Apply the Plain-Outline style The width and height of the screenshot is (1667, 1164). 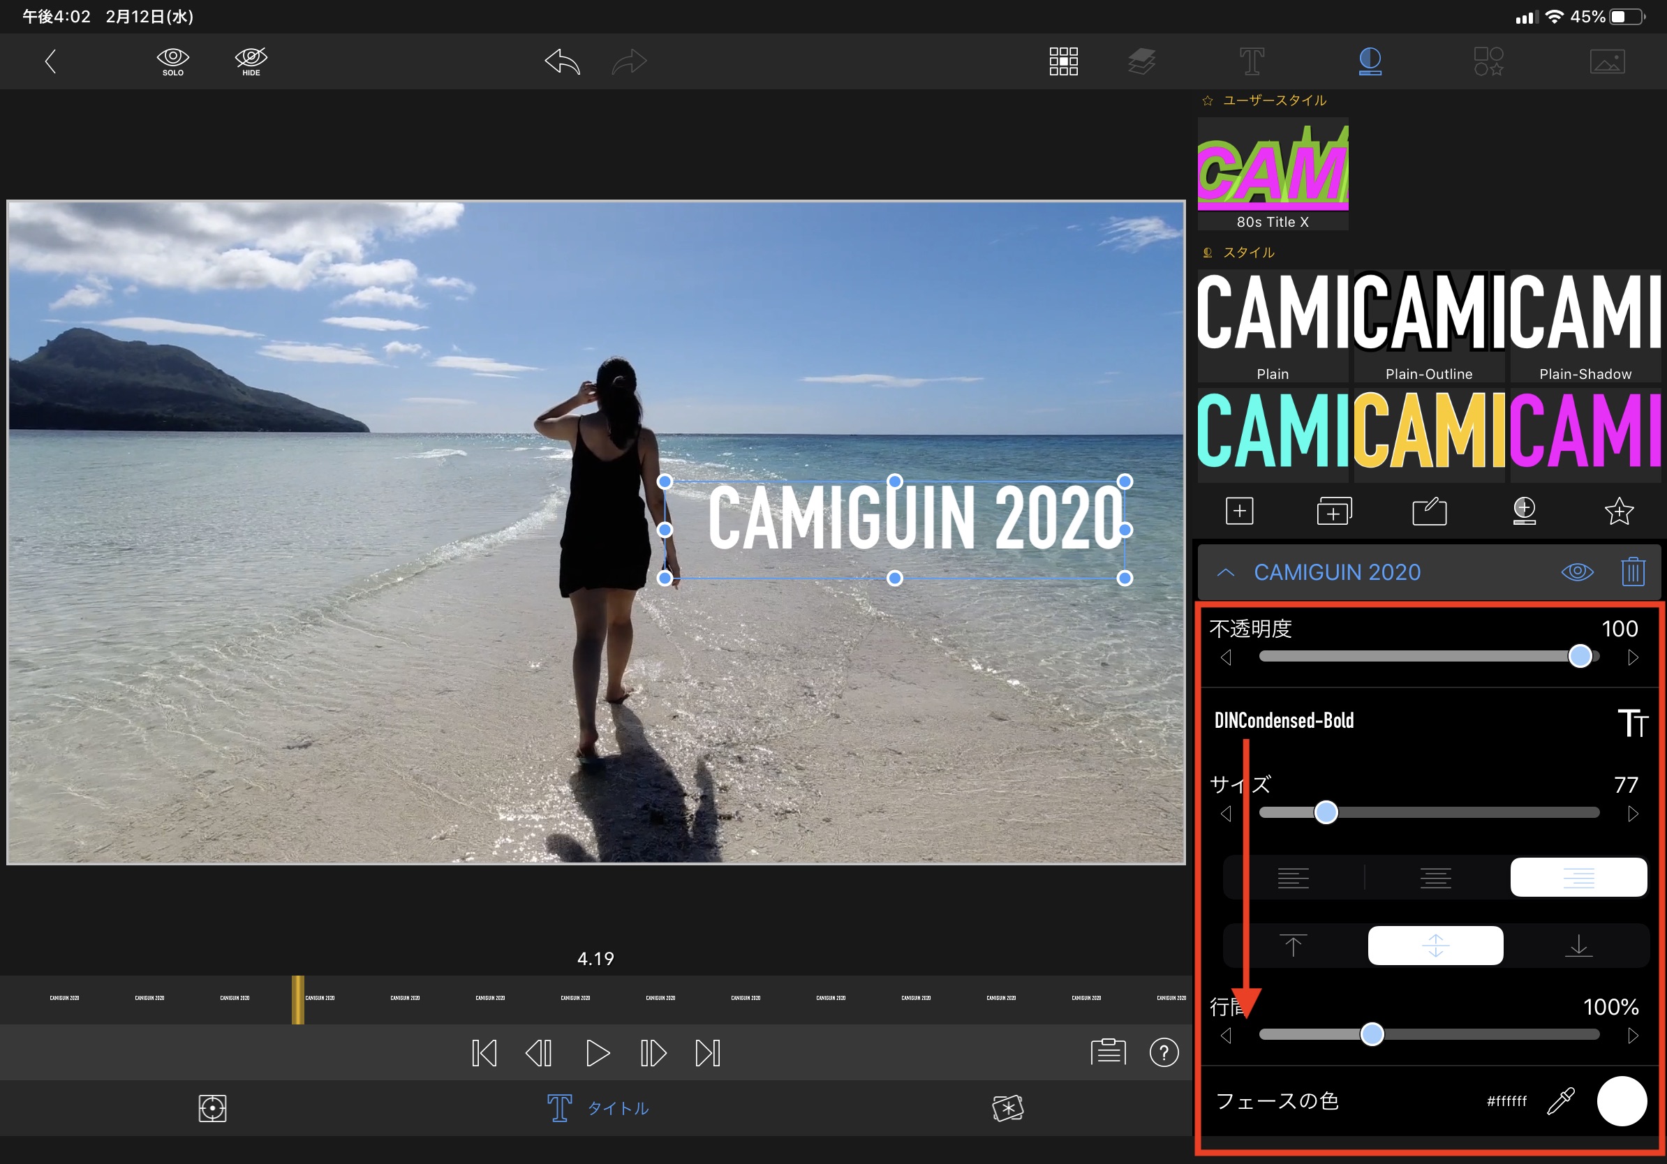pos(1428,325)
